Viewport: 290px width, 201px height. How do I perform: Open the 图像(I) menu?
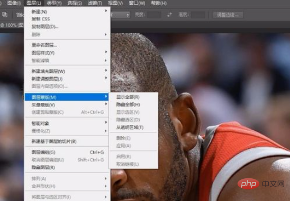point(14,3)
